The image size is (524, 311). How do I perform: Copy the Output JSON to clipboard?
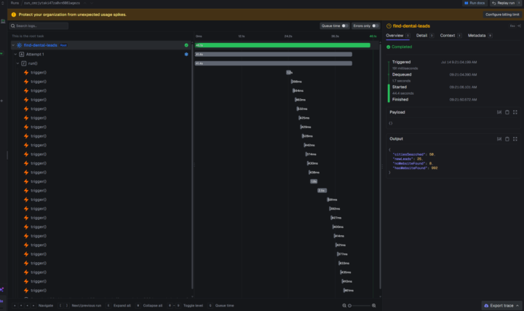click(x=507, y=139)
